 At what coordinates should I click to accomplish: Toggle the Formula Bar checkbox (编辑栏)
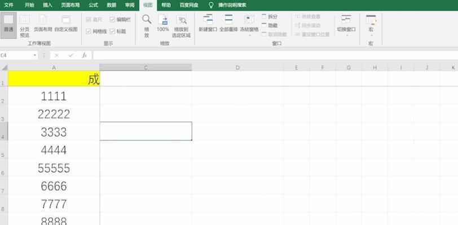click(112, 20)
